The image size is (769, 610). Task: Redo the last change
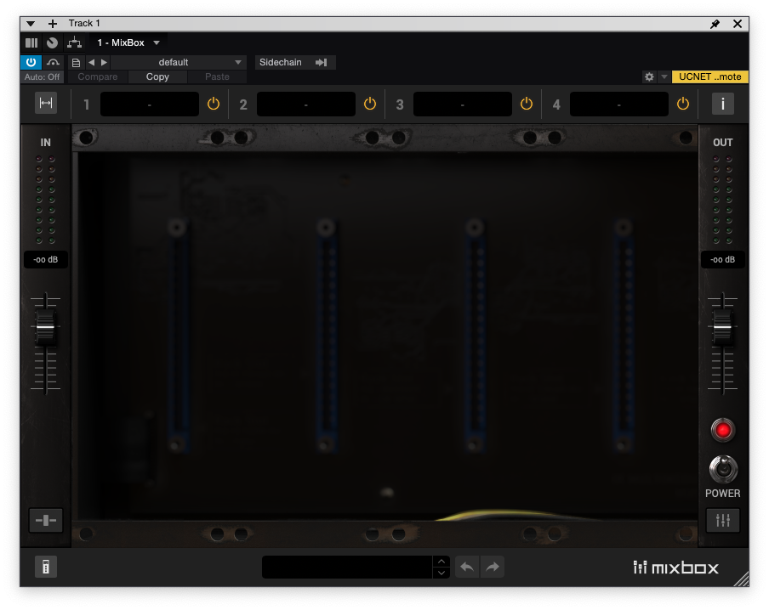click(x=493, y=567)
